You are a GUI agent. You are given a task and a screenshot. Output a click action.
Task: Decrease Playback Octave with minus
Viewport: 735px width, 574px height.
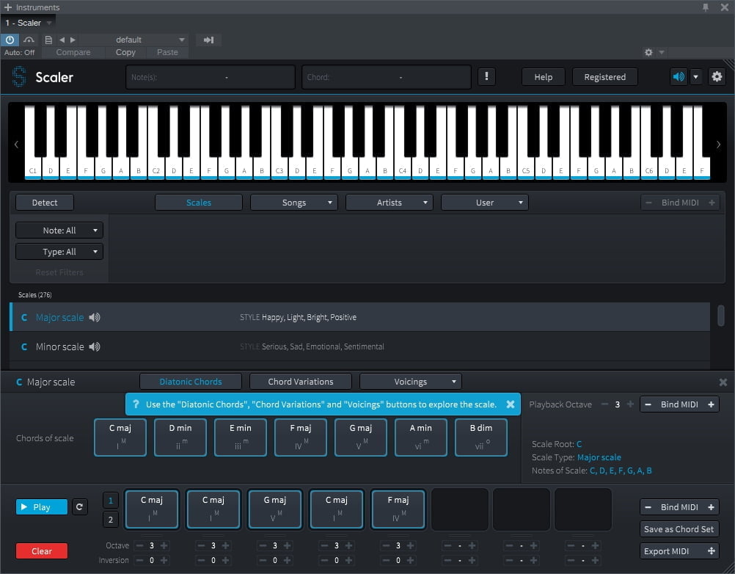pos(604,404)
